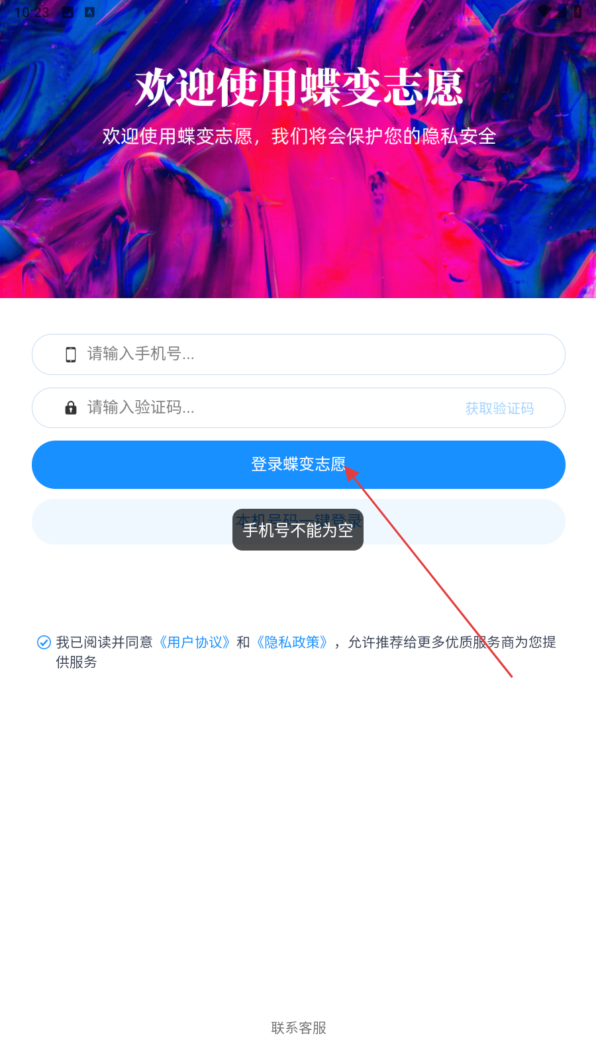Toggle the agreement consent checkbox

tap(44, 642)
